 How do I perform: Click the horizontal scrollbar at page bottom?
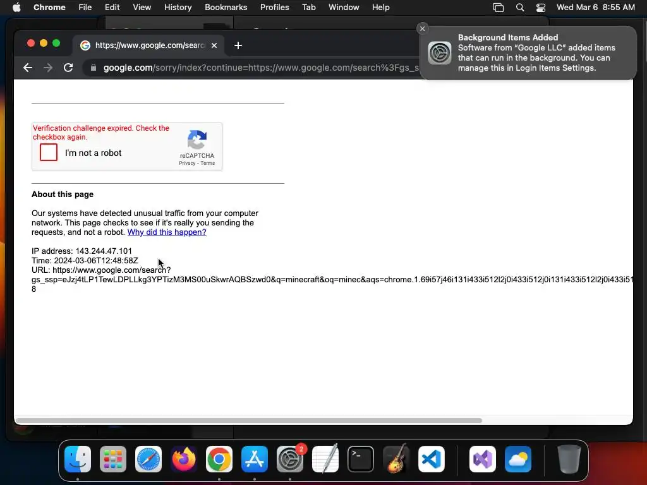pos(249,421)
